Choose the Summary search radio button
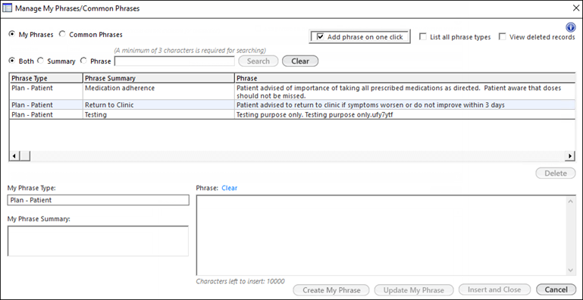This screenshot has width=583, height=300. click(40, 61)
